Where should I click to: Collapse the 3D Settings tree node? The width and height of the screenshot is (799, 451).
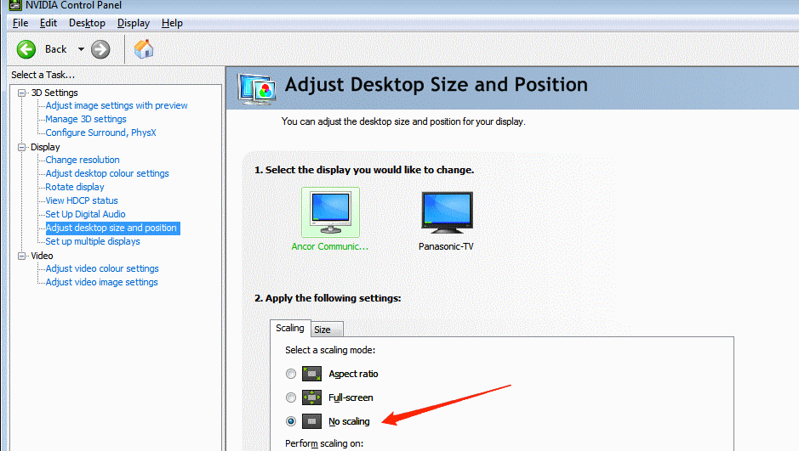(21, 93)
